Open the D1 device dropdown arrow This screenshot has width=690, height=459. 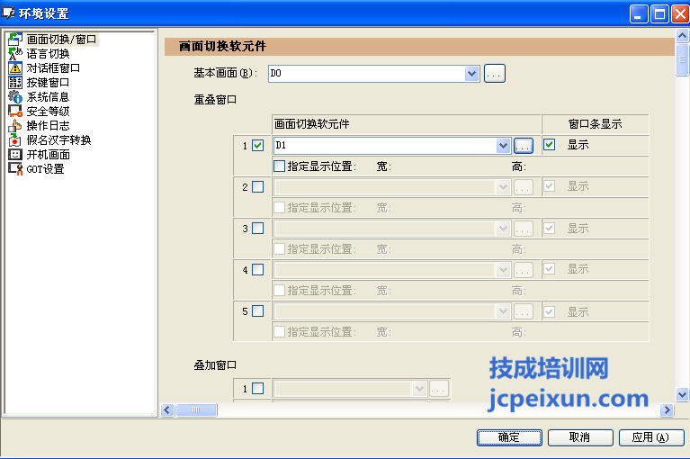coord(503,145)
